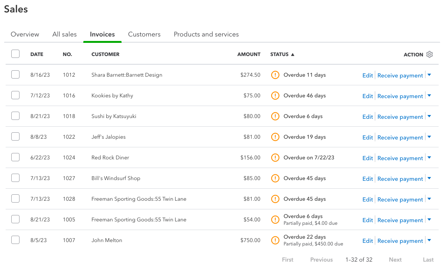The width and height of the screenshot is (442, 268).
Task: Click overdue icon for John Melton invoice
Action: tap(275, 240)
